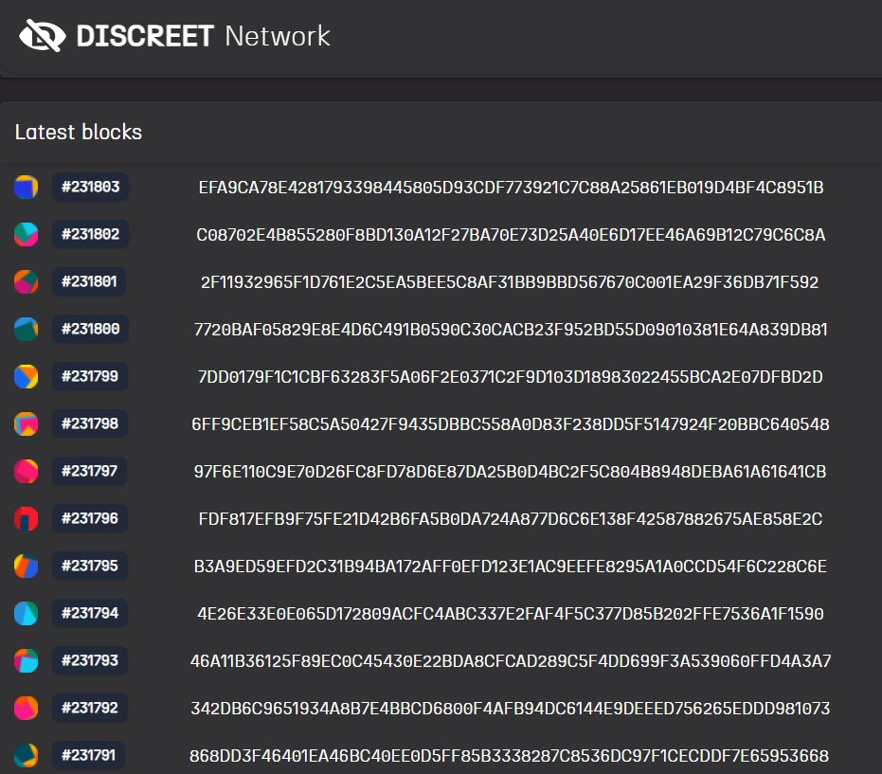Select the #231793 block height badge
882x774 pixels.
tap(89, 660)
